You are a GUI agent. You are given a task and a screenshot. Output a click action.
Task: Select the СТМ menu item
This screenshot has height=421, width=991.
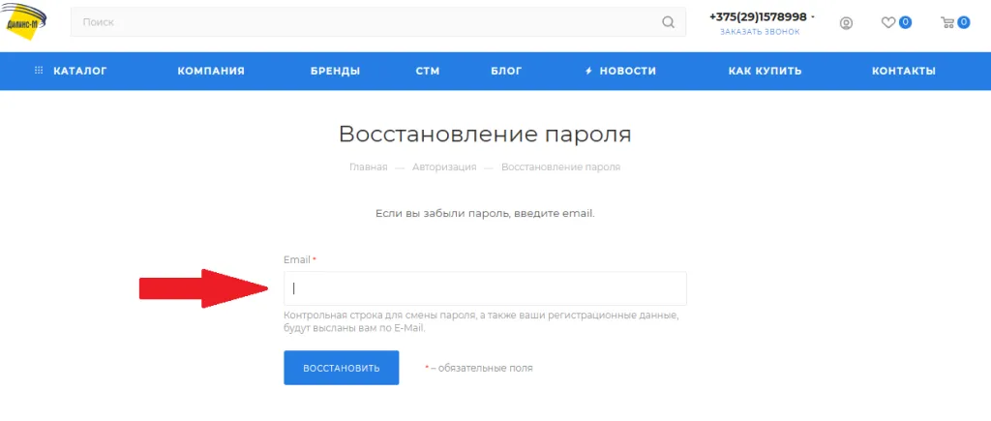(x=428, y=71)
